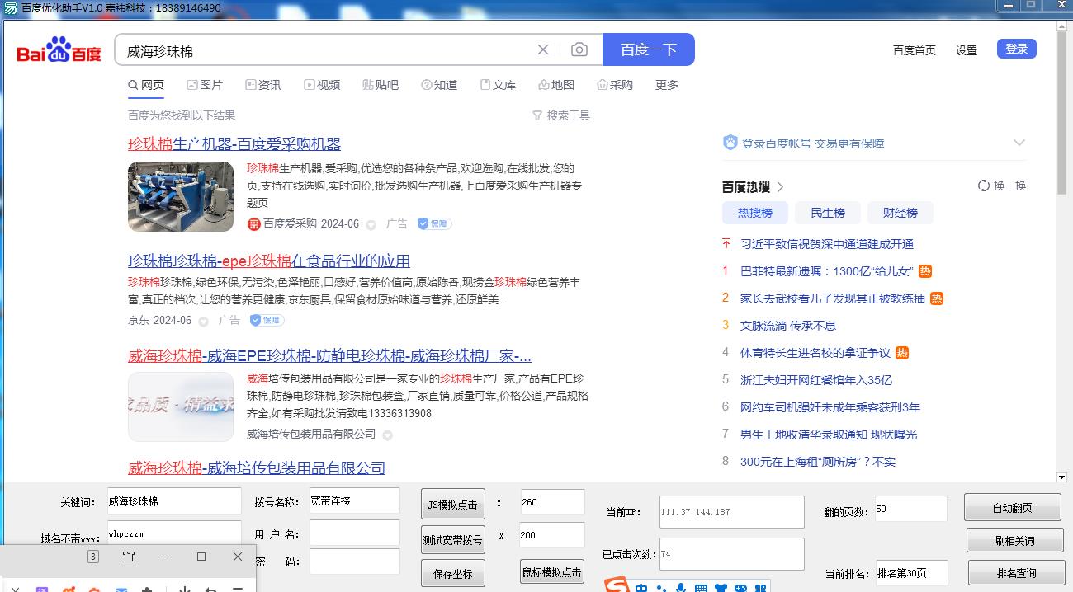Open dropdown arrow next to 广告 label of first result
1073x592 pixels.
tap(371, 224)
